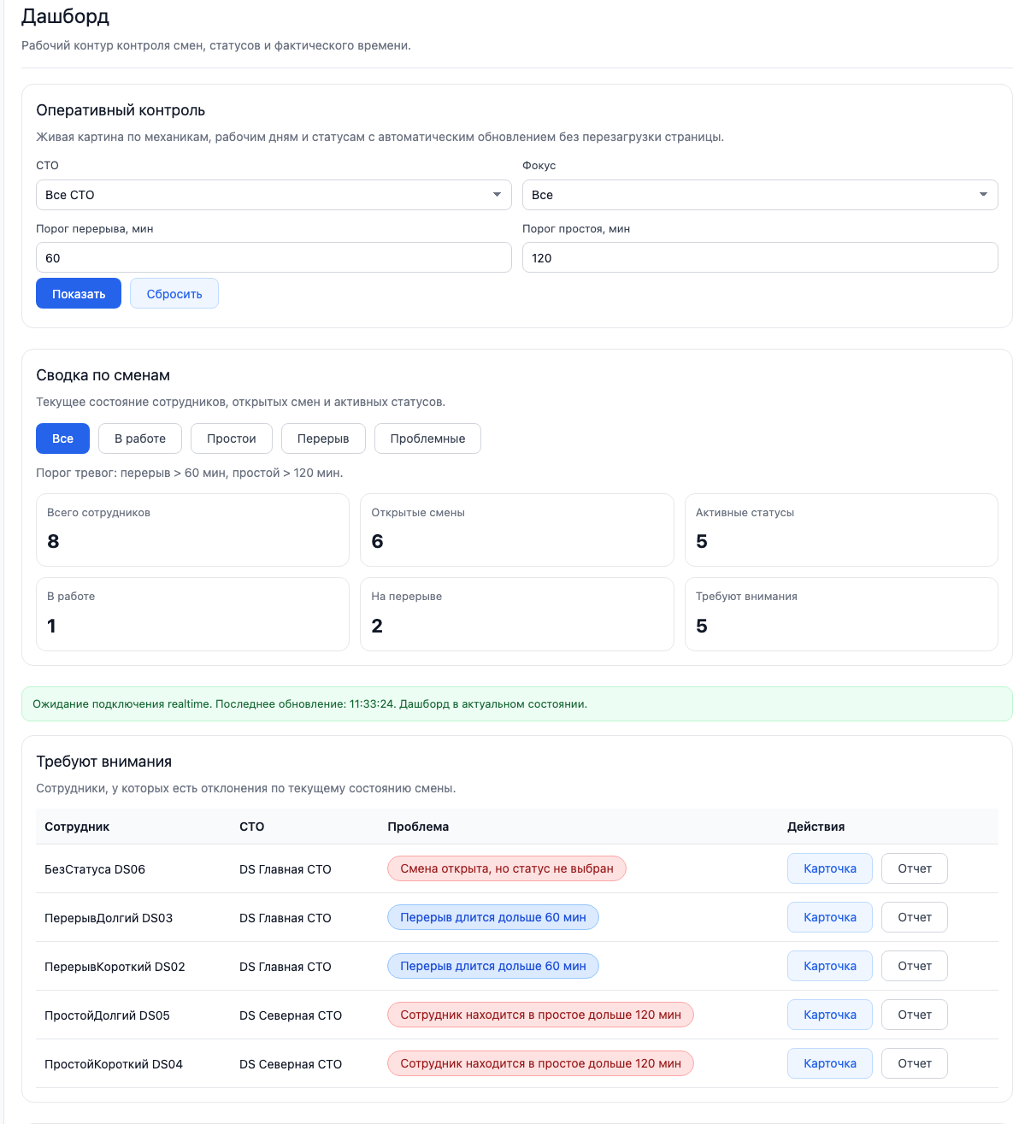1013x1124 pixels.
Task: Click the Порог перерыва input field
Action: (x=274, y=258)
